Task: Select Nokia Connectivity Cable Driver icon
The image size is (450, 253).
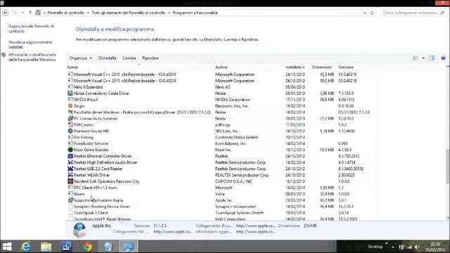Action: pos(70,93)
